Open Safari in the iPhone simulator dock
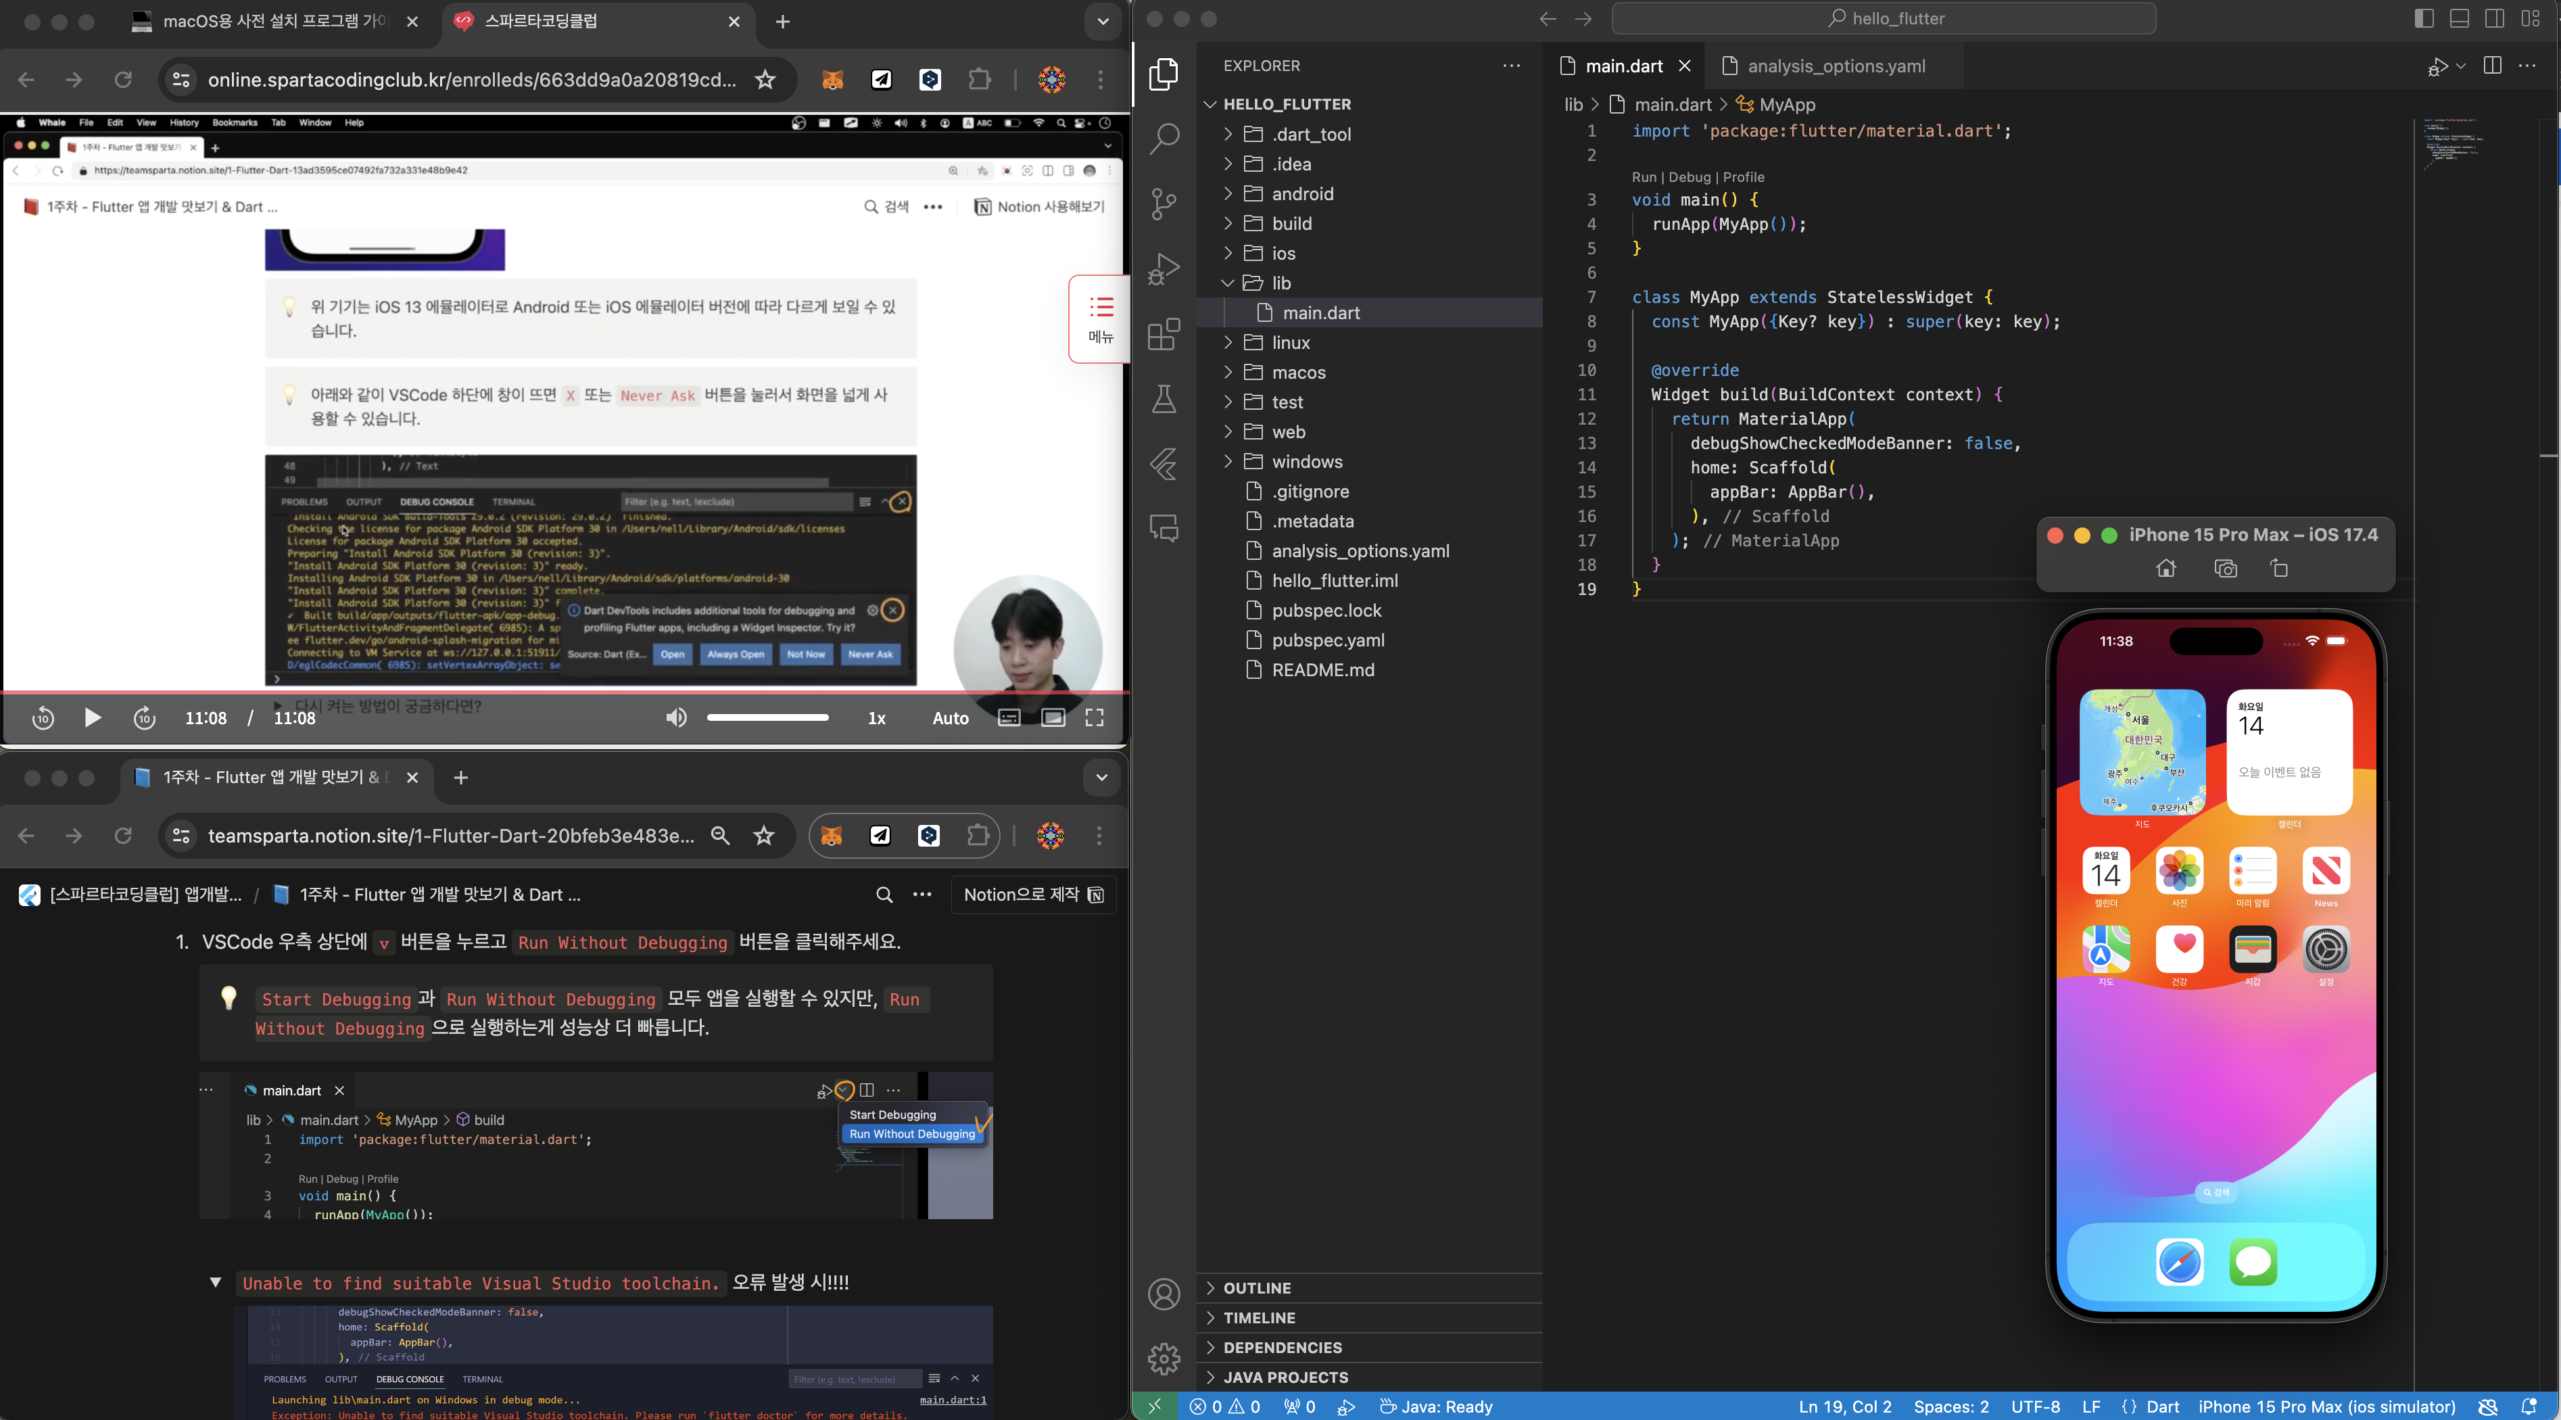This screenshot has width=2561, height=1420. pos(2179,1262)
